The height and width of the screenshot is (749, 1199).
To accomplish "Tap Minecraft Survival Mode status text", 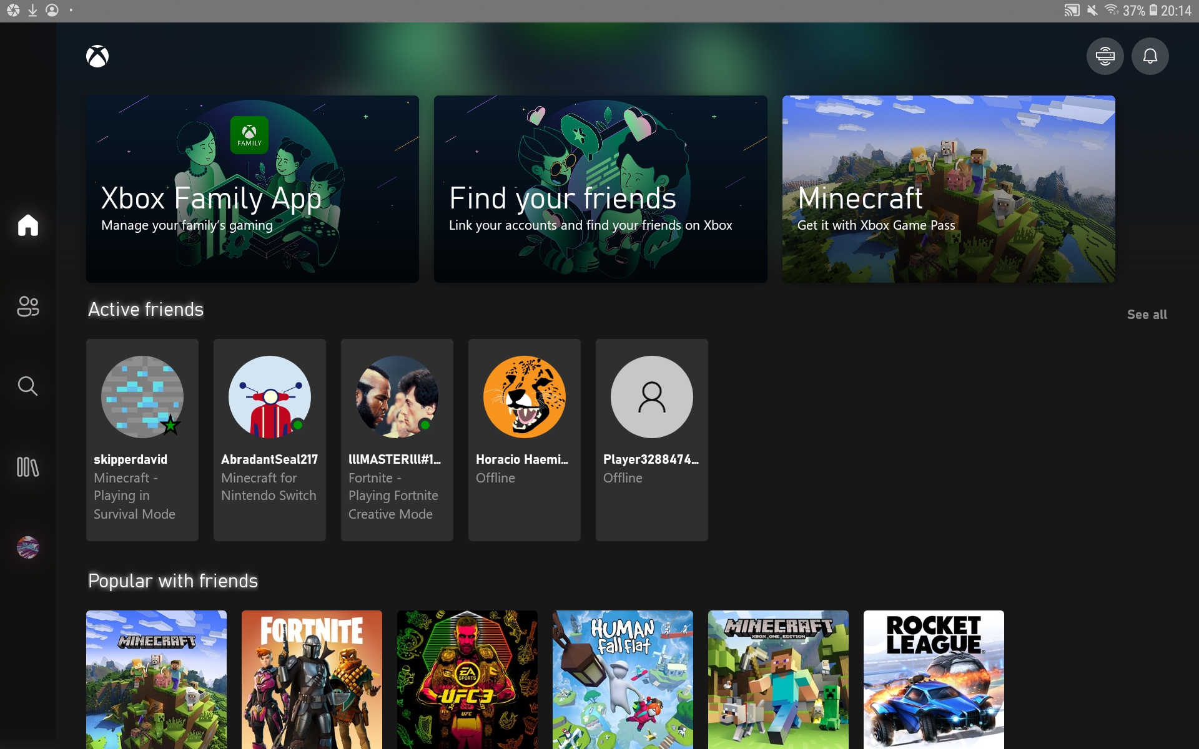I will [x=134, y=496].
